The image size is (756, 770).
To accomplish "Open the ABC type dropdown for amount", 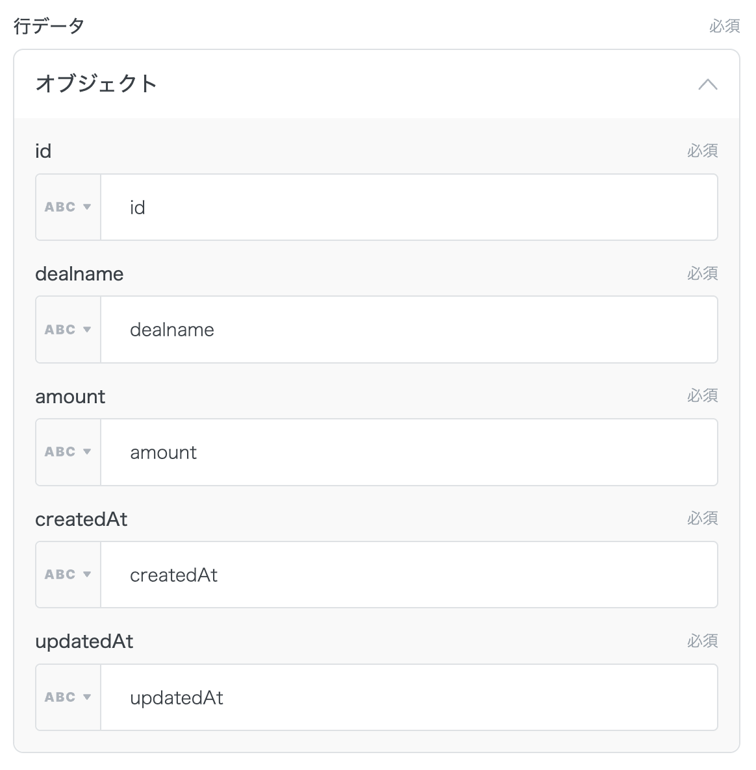I will 68,452.
